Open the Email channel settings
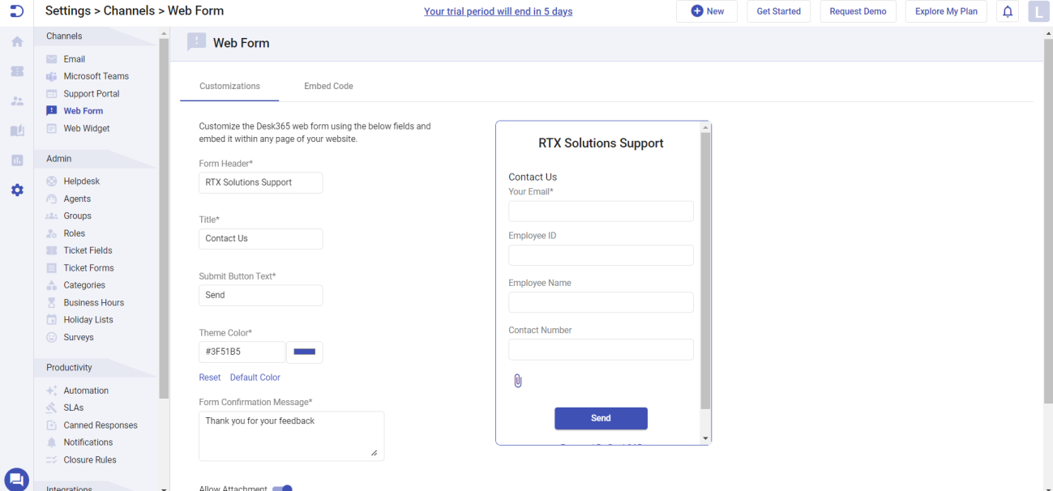The image size is (1053, 491). coord(74,58)
